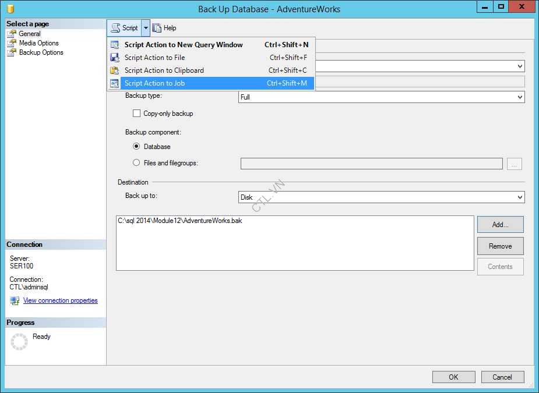The image size is (539, 393).
Task: Open View connection properties link
Action: (61, 300)
